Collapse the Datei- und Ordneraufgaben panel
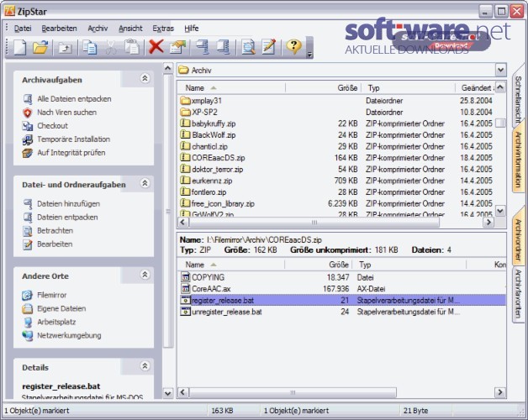This screenshot has width=528, height=420. point(145,183)
